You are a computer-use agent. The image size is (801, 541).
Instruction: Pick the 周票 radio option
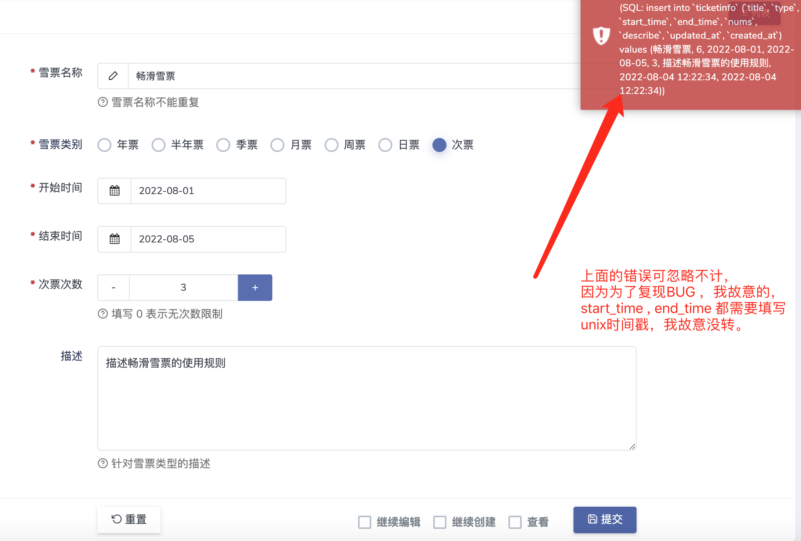pos(332,145)
